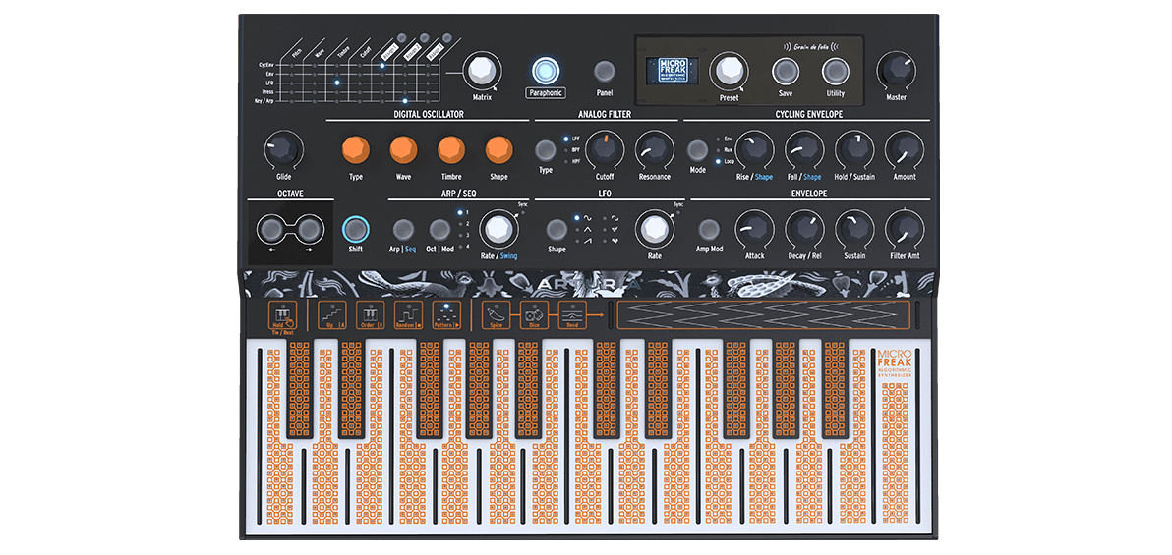
Task: Toggle the Key/Arp to Assign 2 matrix point
Action: coord(405,100)
